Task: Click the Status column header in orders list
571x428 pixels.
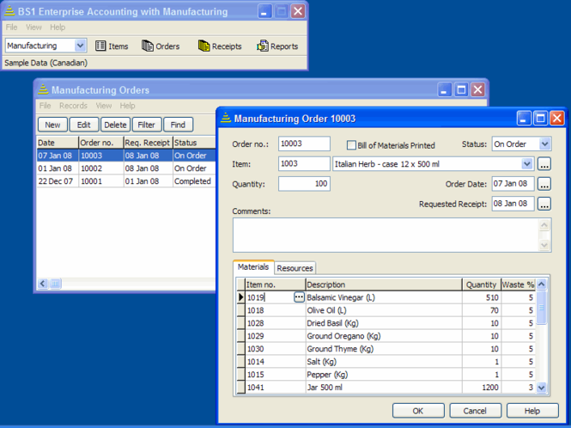Action: (194, 143)
